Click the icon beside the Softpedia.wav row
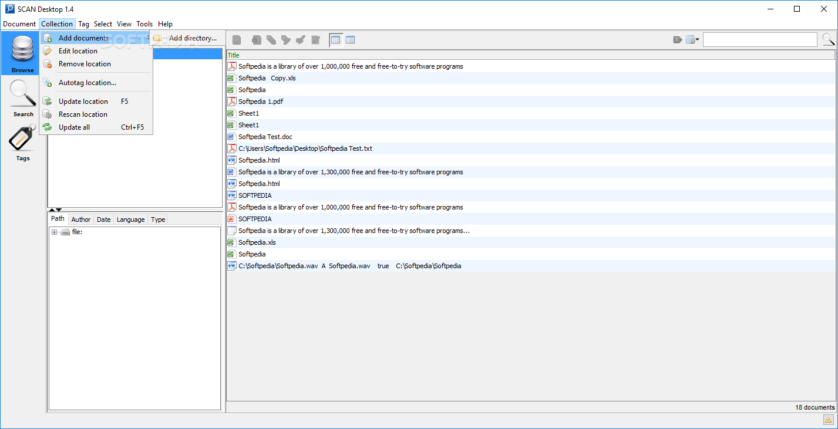Screen dimensions: 838x429 coord(231,266)
